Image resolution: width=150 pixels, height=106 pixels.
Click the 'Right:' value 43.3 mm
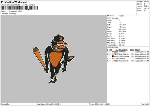pos(122,27)
